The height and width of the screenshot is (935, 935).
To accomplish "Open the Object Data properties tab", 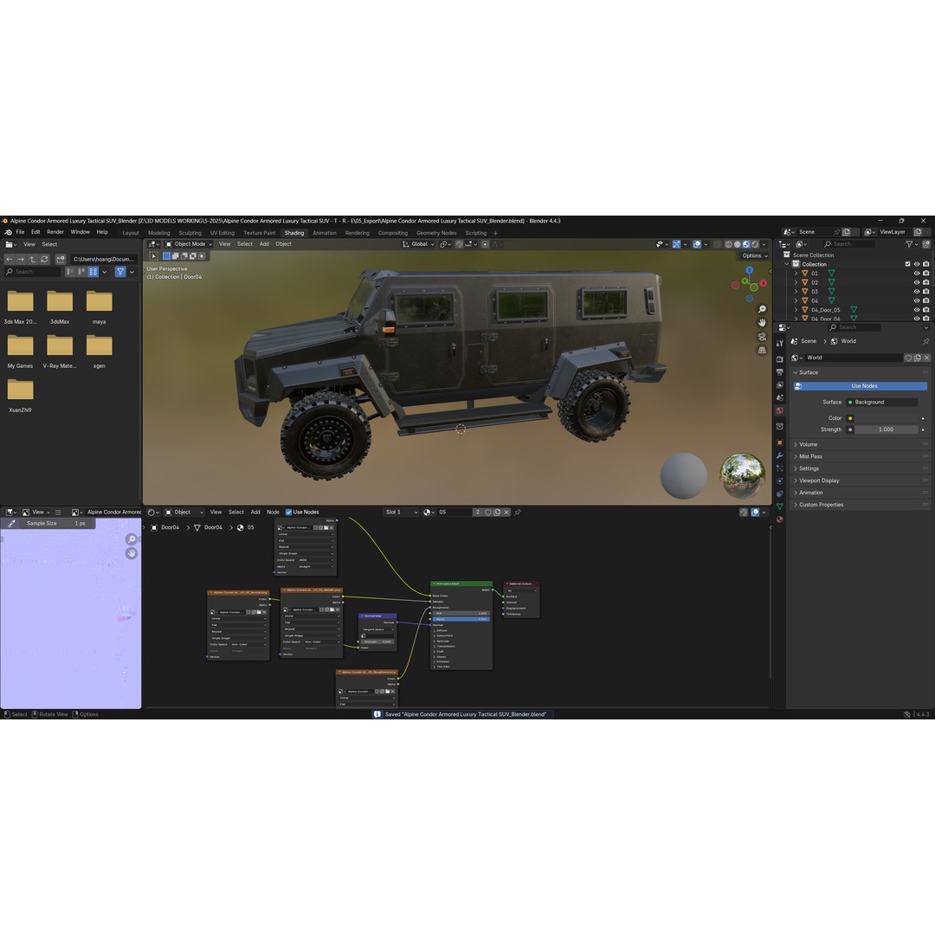I will coord(779,506).
